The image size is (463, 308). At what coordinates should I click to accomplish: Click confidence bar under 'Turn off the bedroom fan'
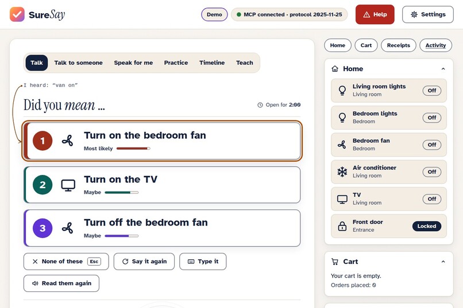(122, 236)
